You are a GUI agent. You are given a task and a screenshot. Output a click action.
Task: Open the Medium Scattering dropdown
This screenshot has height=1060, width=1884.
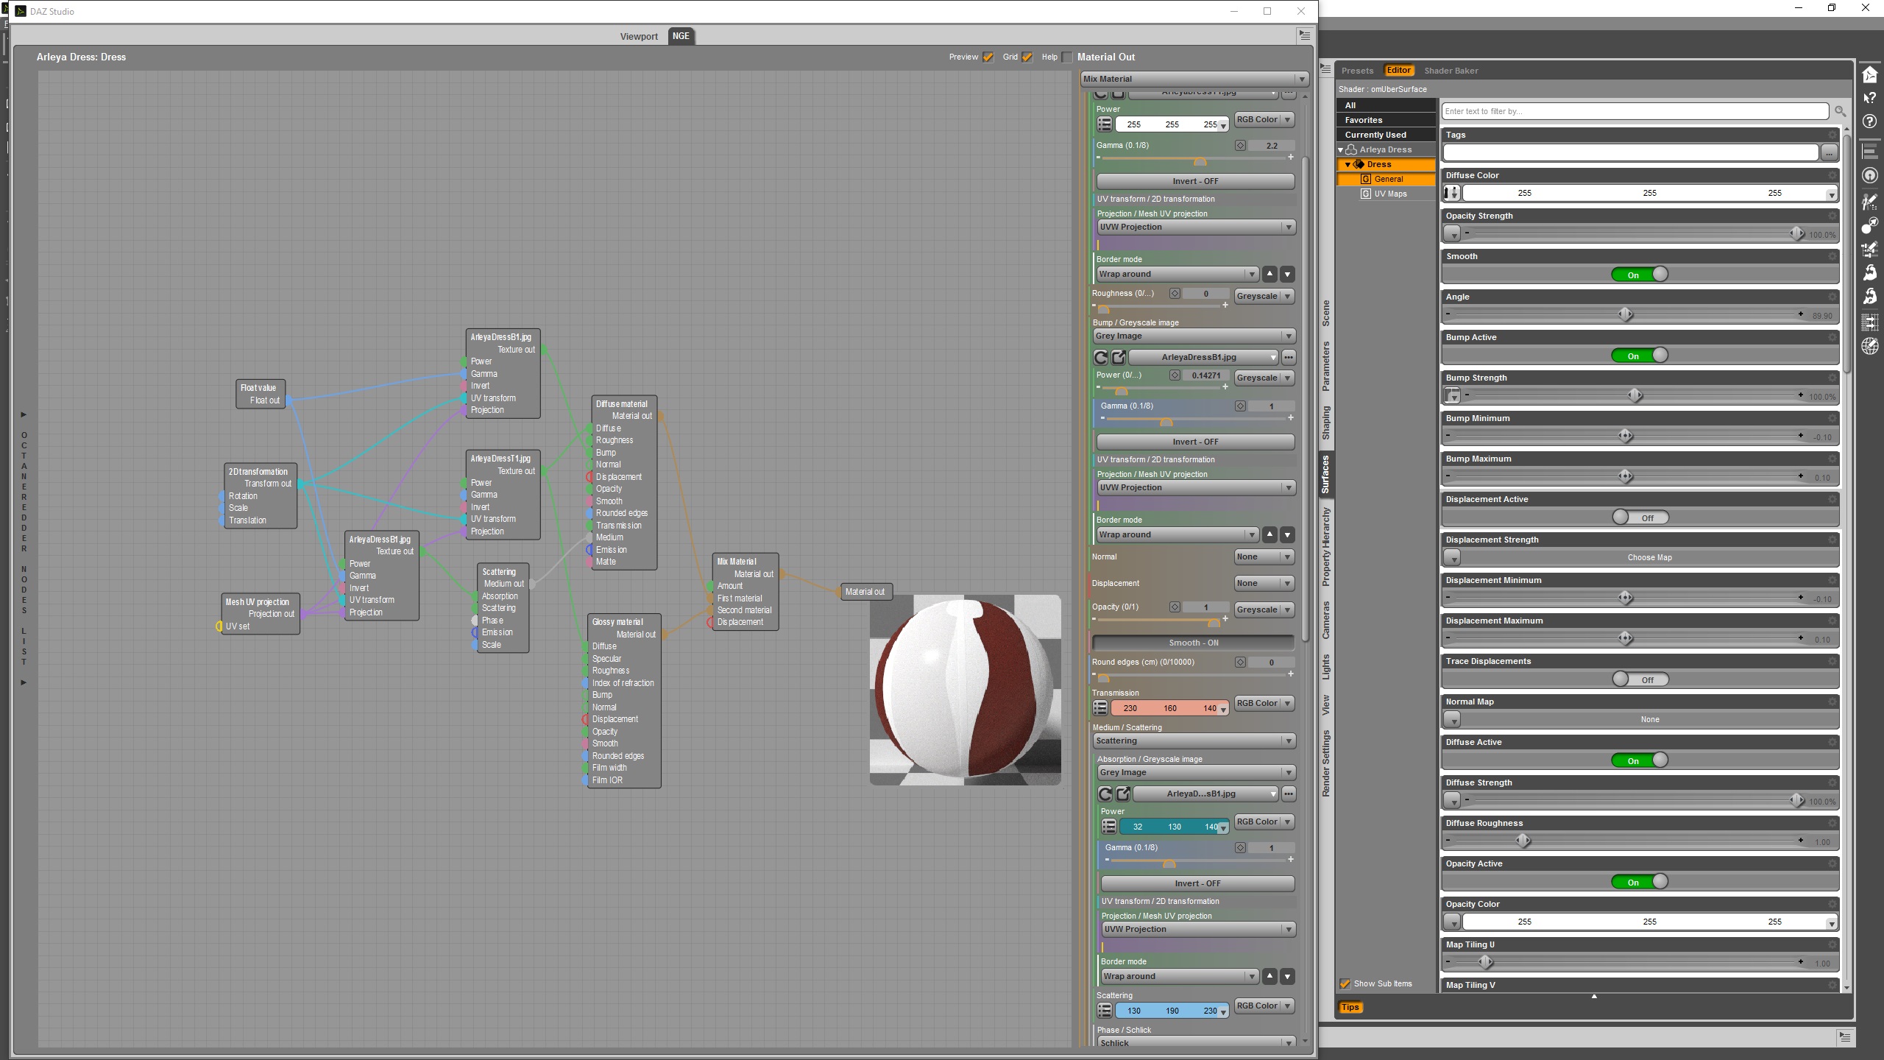coord(1193,741)
